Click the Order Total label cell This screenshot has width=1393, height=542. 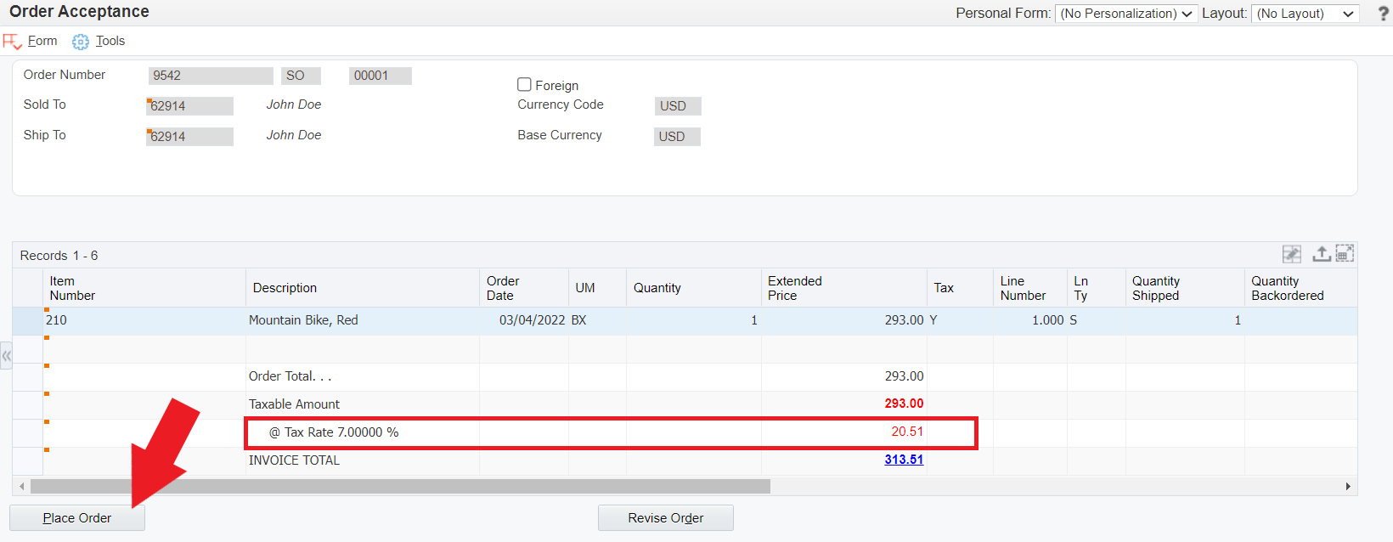tap(363, 377)
